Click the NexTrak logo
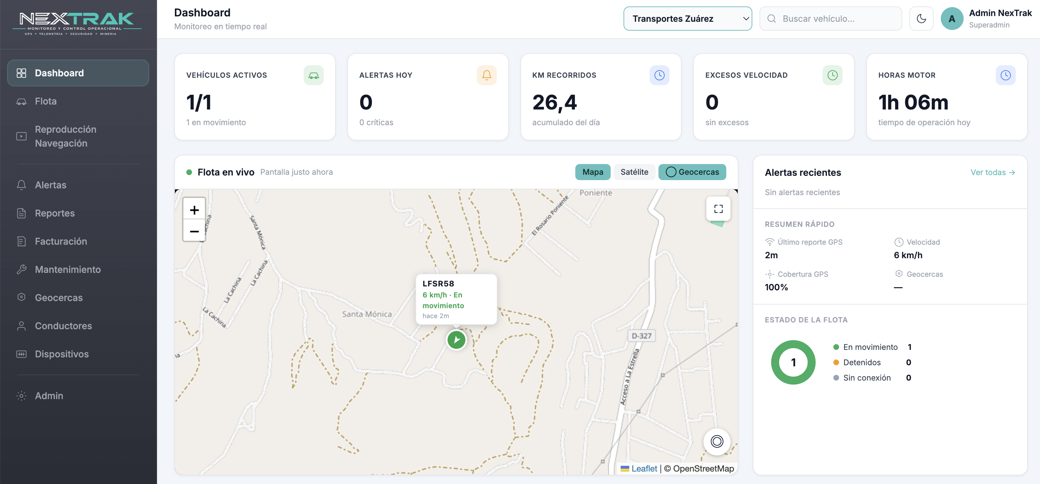The image size is (1040, 484). pyautogui.click(x=77, y=24)
